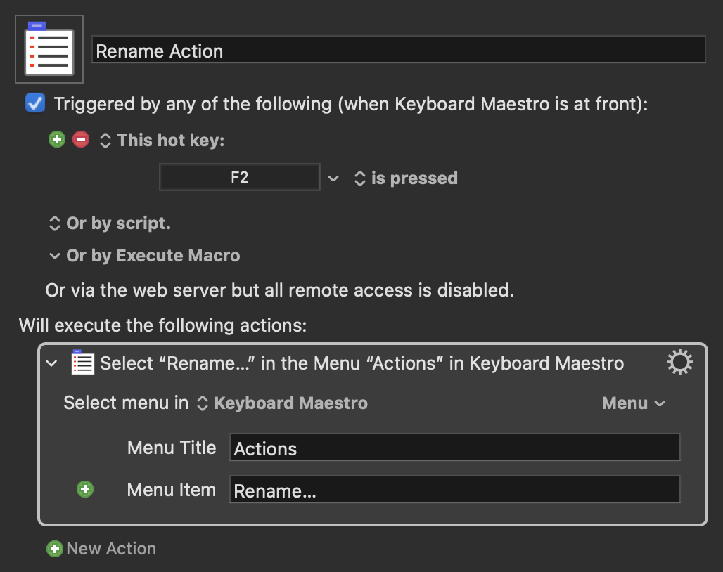Change the 'is pressed' condition dropdown

361,178
